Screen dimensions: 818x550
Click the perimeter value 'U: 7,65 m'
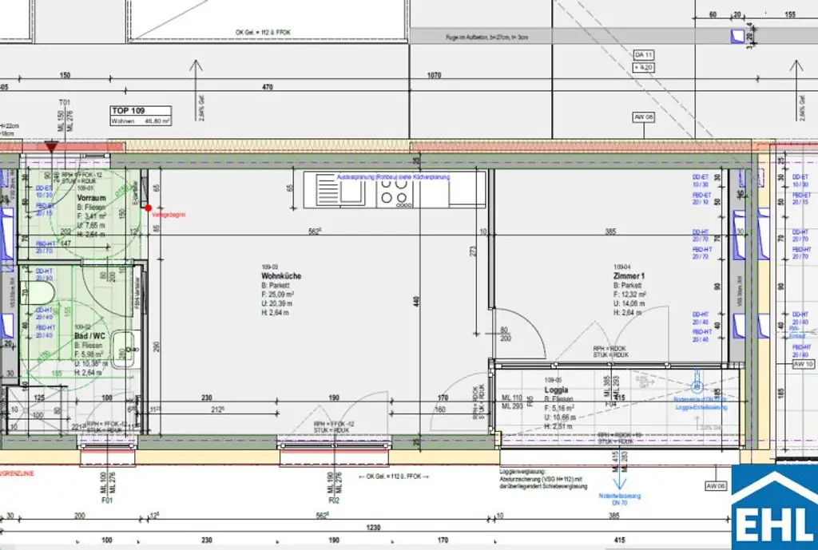[91, 225]
